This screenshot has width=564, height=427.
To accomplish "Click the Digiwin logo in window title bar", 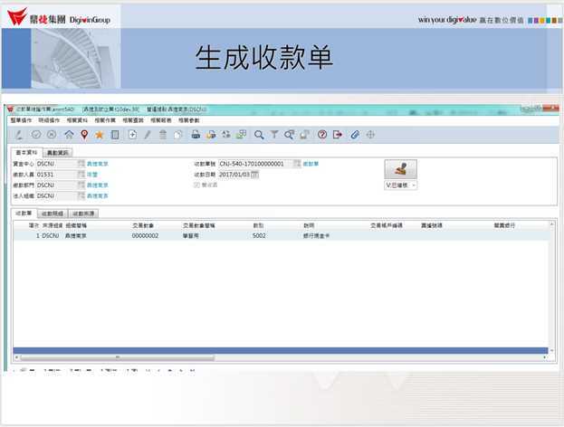I will pos(11,109).
